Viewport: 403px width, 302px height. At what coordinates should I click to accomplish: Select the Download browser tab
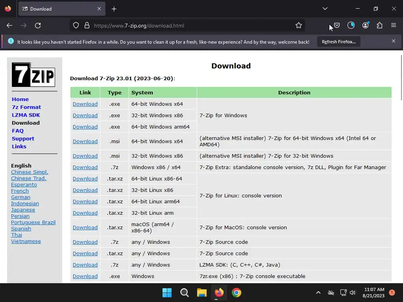(x=62, y=9)
